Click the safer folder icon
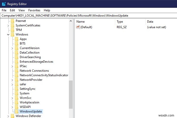Screen dimensions: 177x118 (x=17, y=84)
